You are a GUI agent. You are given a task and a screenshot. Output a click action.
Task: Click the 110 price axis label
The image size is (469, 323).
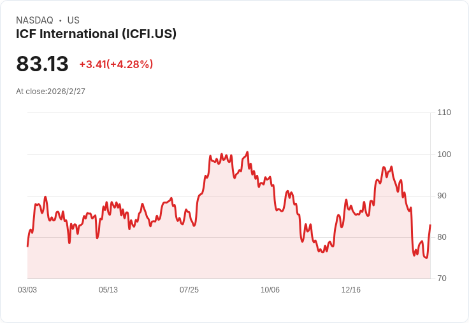444,113
